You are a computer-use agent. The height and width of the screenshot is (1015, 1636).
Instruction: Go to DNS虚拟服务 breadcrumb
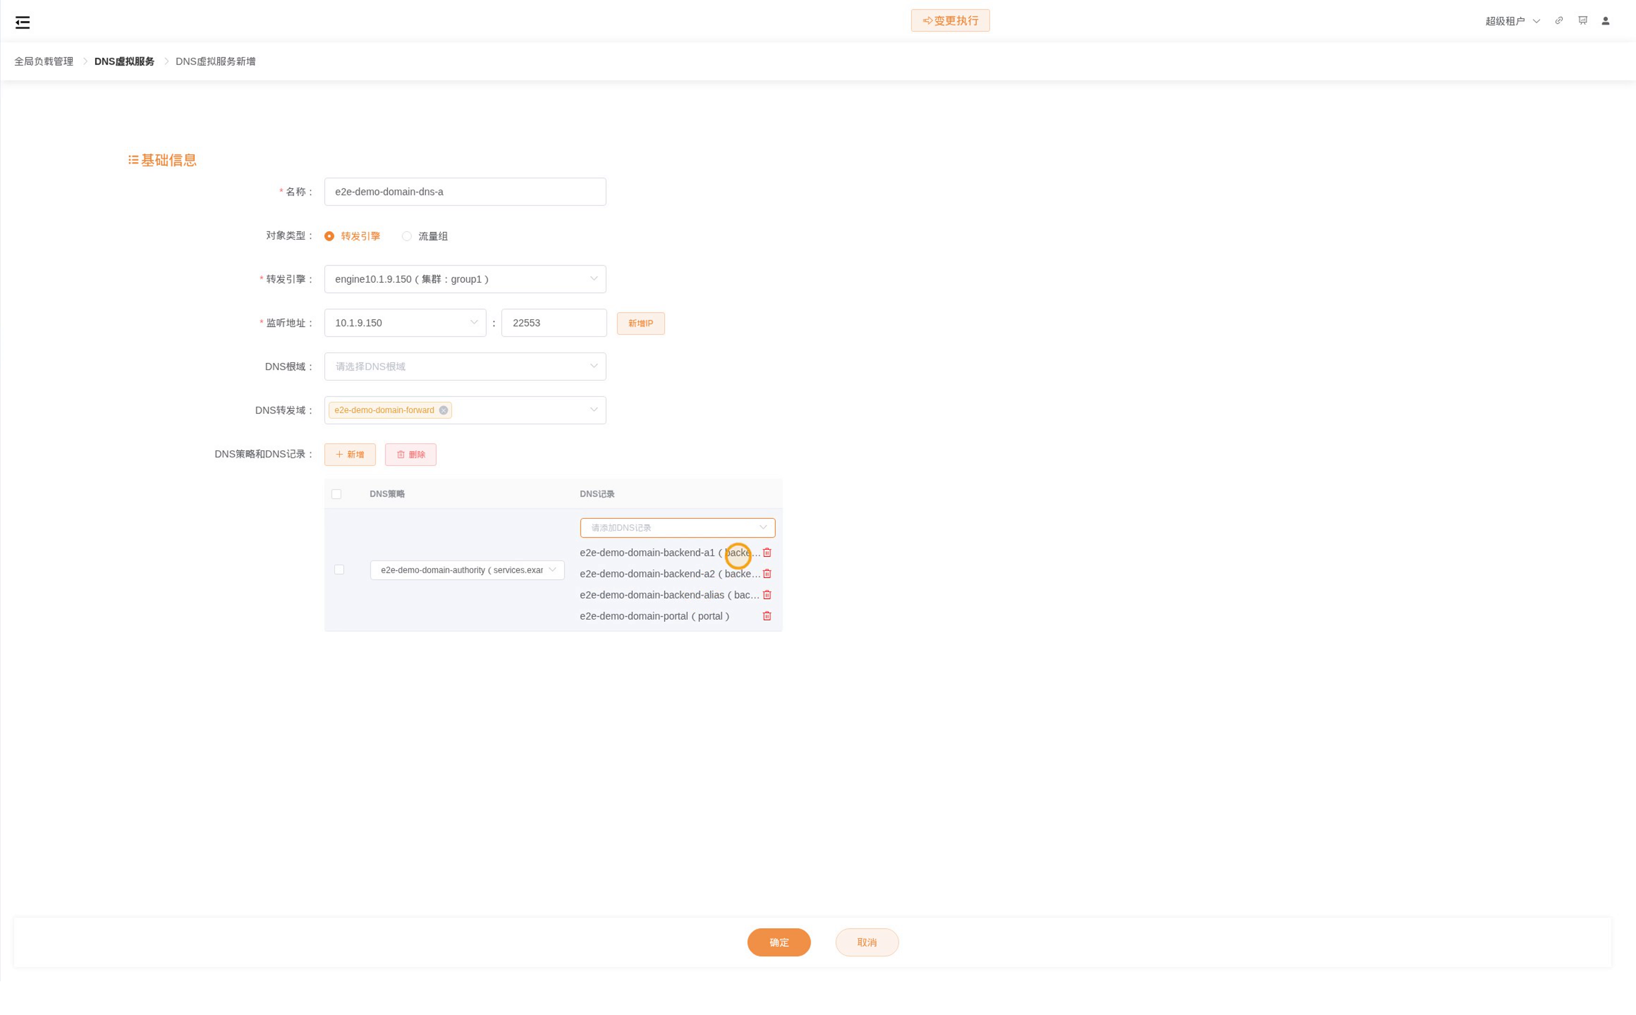tap(124, 61)
